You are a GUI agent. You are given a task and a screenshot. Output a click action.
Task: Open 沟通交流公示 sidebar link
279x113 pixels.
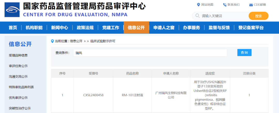click(18, 77)
